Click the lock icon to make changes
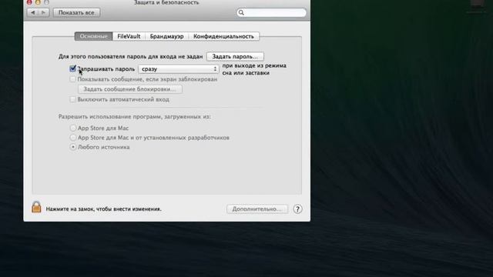The width and height of the screenshot is (493, 277). (x=36, y=207)
